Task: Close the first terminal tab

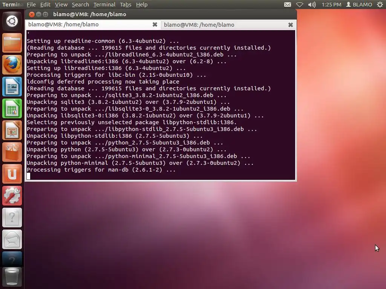Action: click(155, 24)
